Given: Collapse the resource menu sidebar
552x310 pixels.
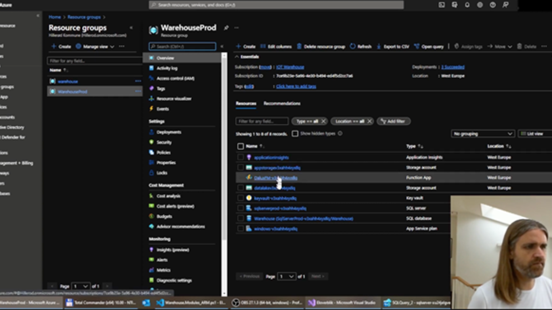Looking at the screenshot, I should coord(222,46).
